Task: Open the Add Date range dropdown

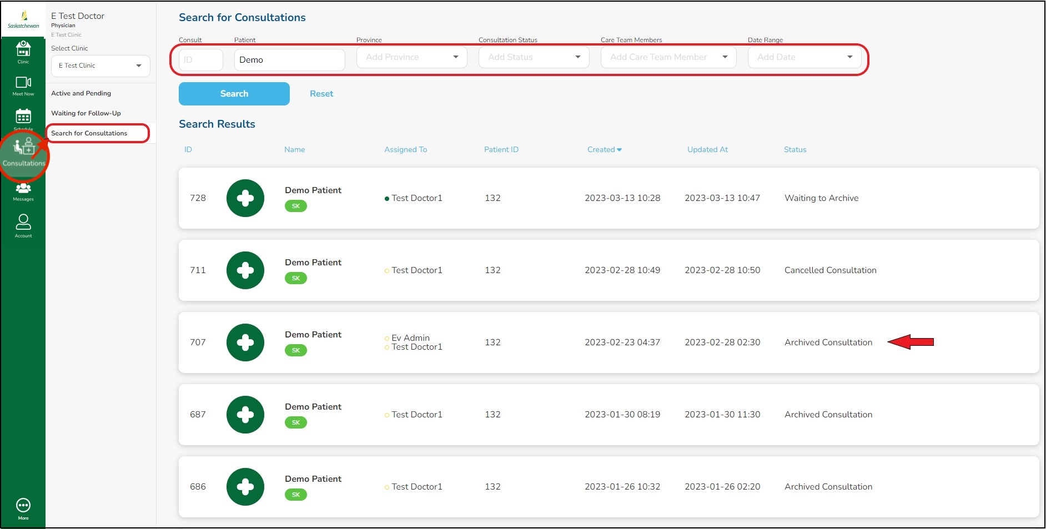Action: coord(804,57)
